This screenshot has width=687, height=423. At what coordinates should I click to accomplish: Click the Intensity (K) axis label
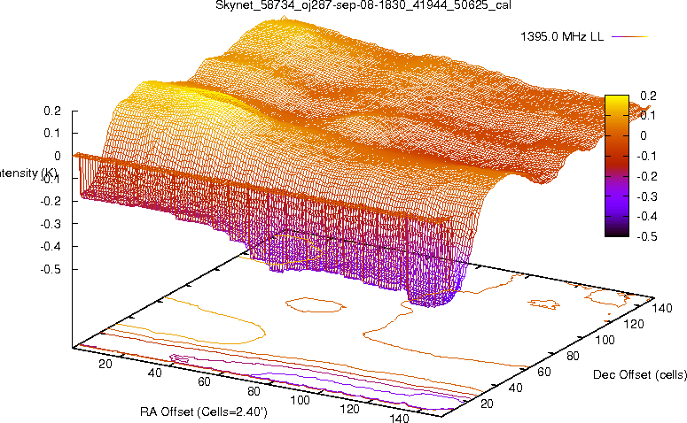click(28, 173)
